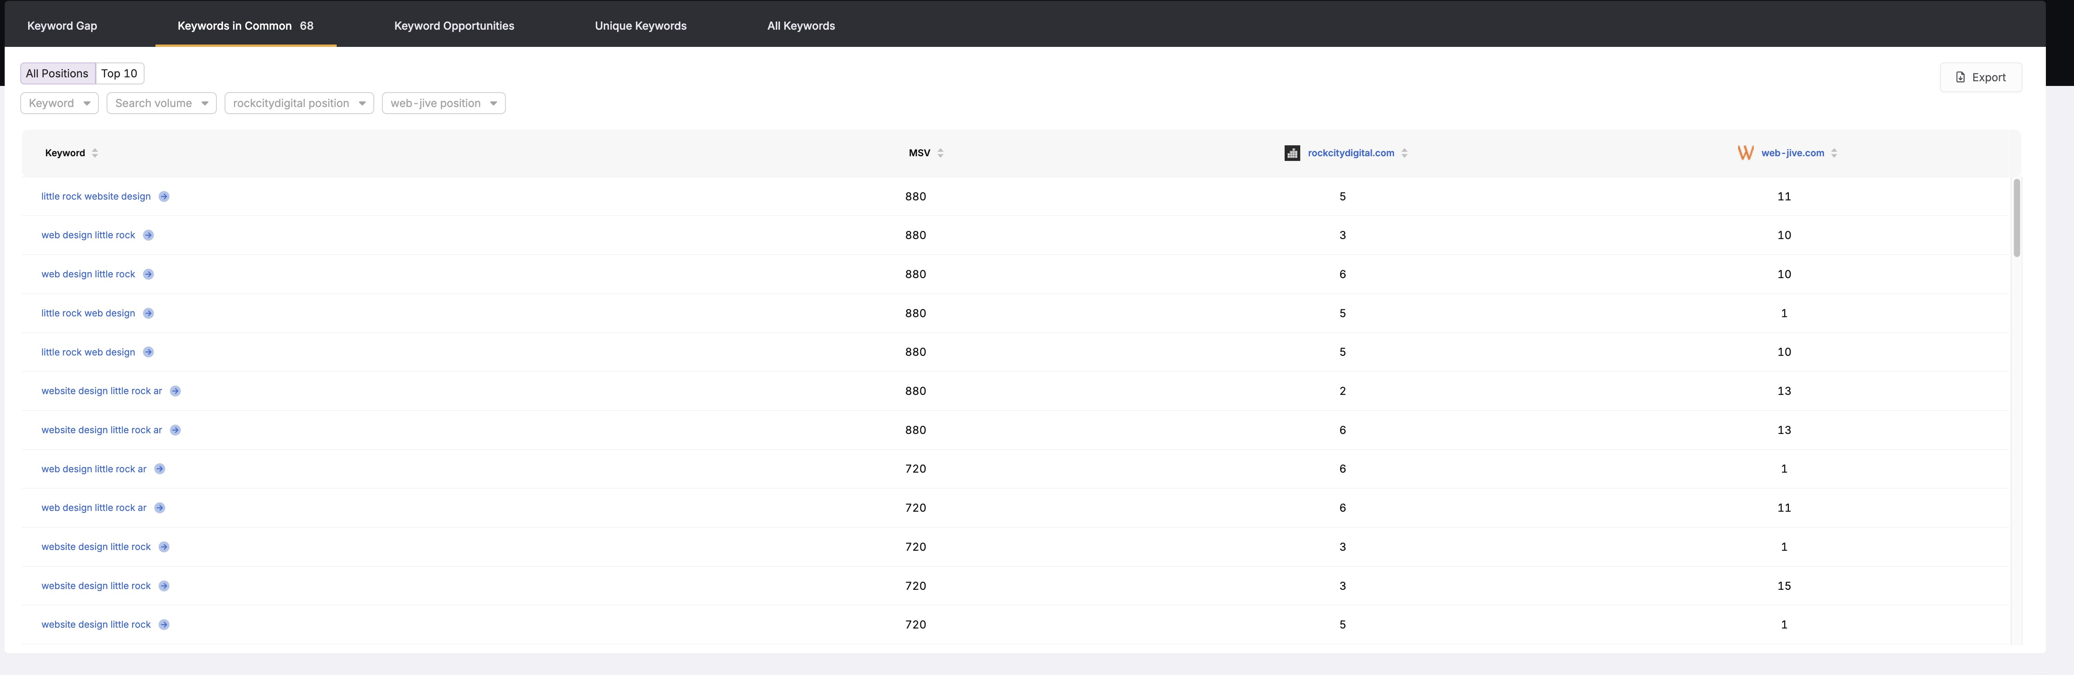The image size is (2074, 675).
Task: Click web-jive position 15 in 'website design little rock' row
Action: (1784, 586)
